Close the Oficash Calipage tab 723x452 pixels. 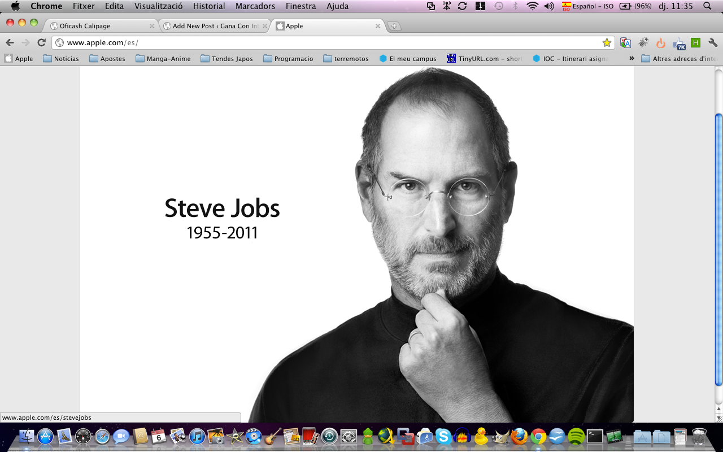152,26
